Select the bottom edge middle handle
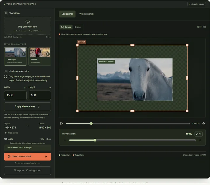Screen dimensions: 210x185 point(132,111)
